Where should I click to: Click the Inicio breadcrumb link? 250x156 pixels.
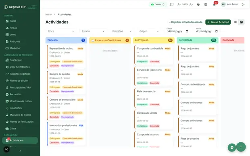[48, 14]
